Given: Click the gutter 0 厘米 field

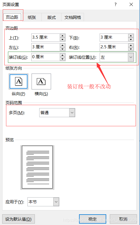Looking at the screenshot, I should point(46,57).
